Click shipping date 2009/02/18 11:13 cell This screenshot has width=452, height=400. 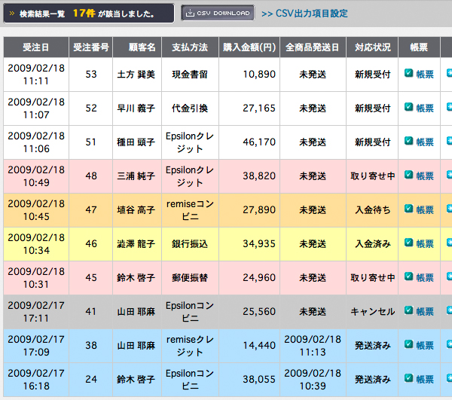[x=313, y=345]
